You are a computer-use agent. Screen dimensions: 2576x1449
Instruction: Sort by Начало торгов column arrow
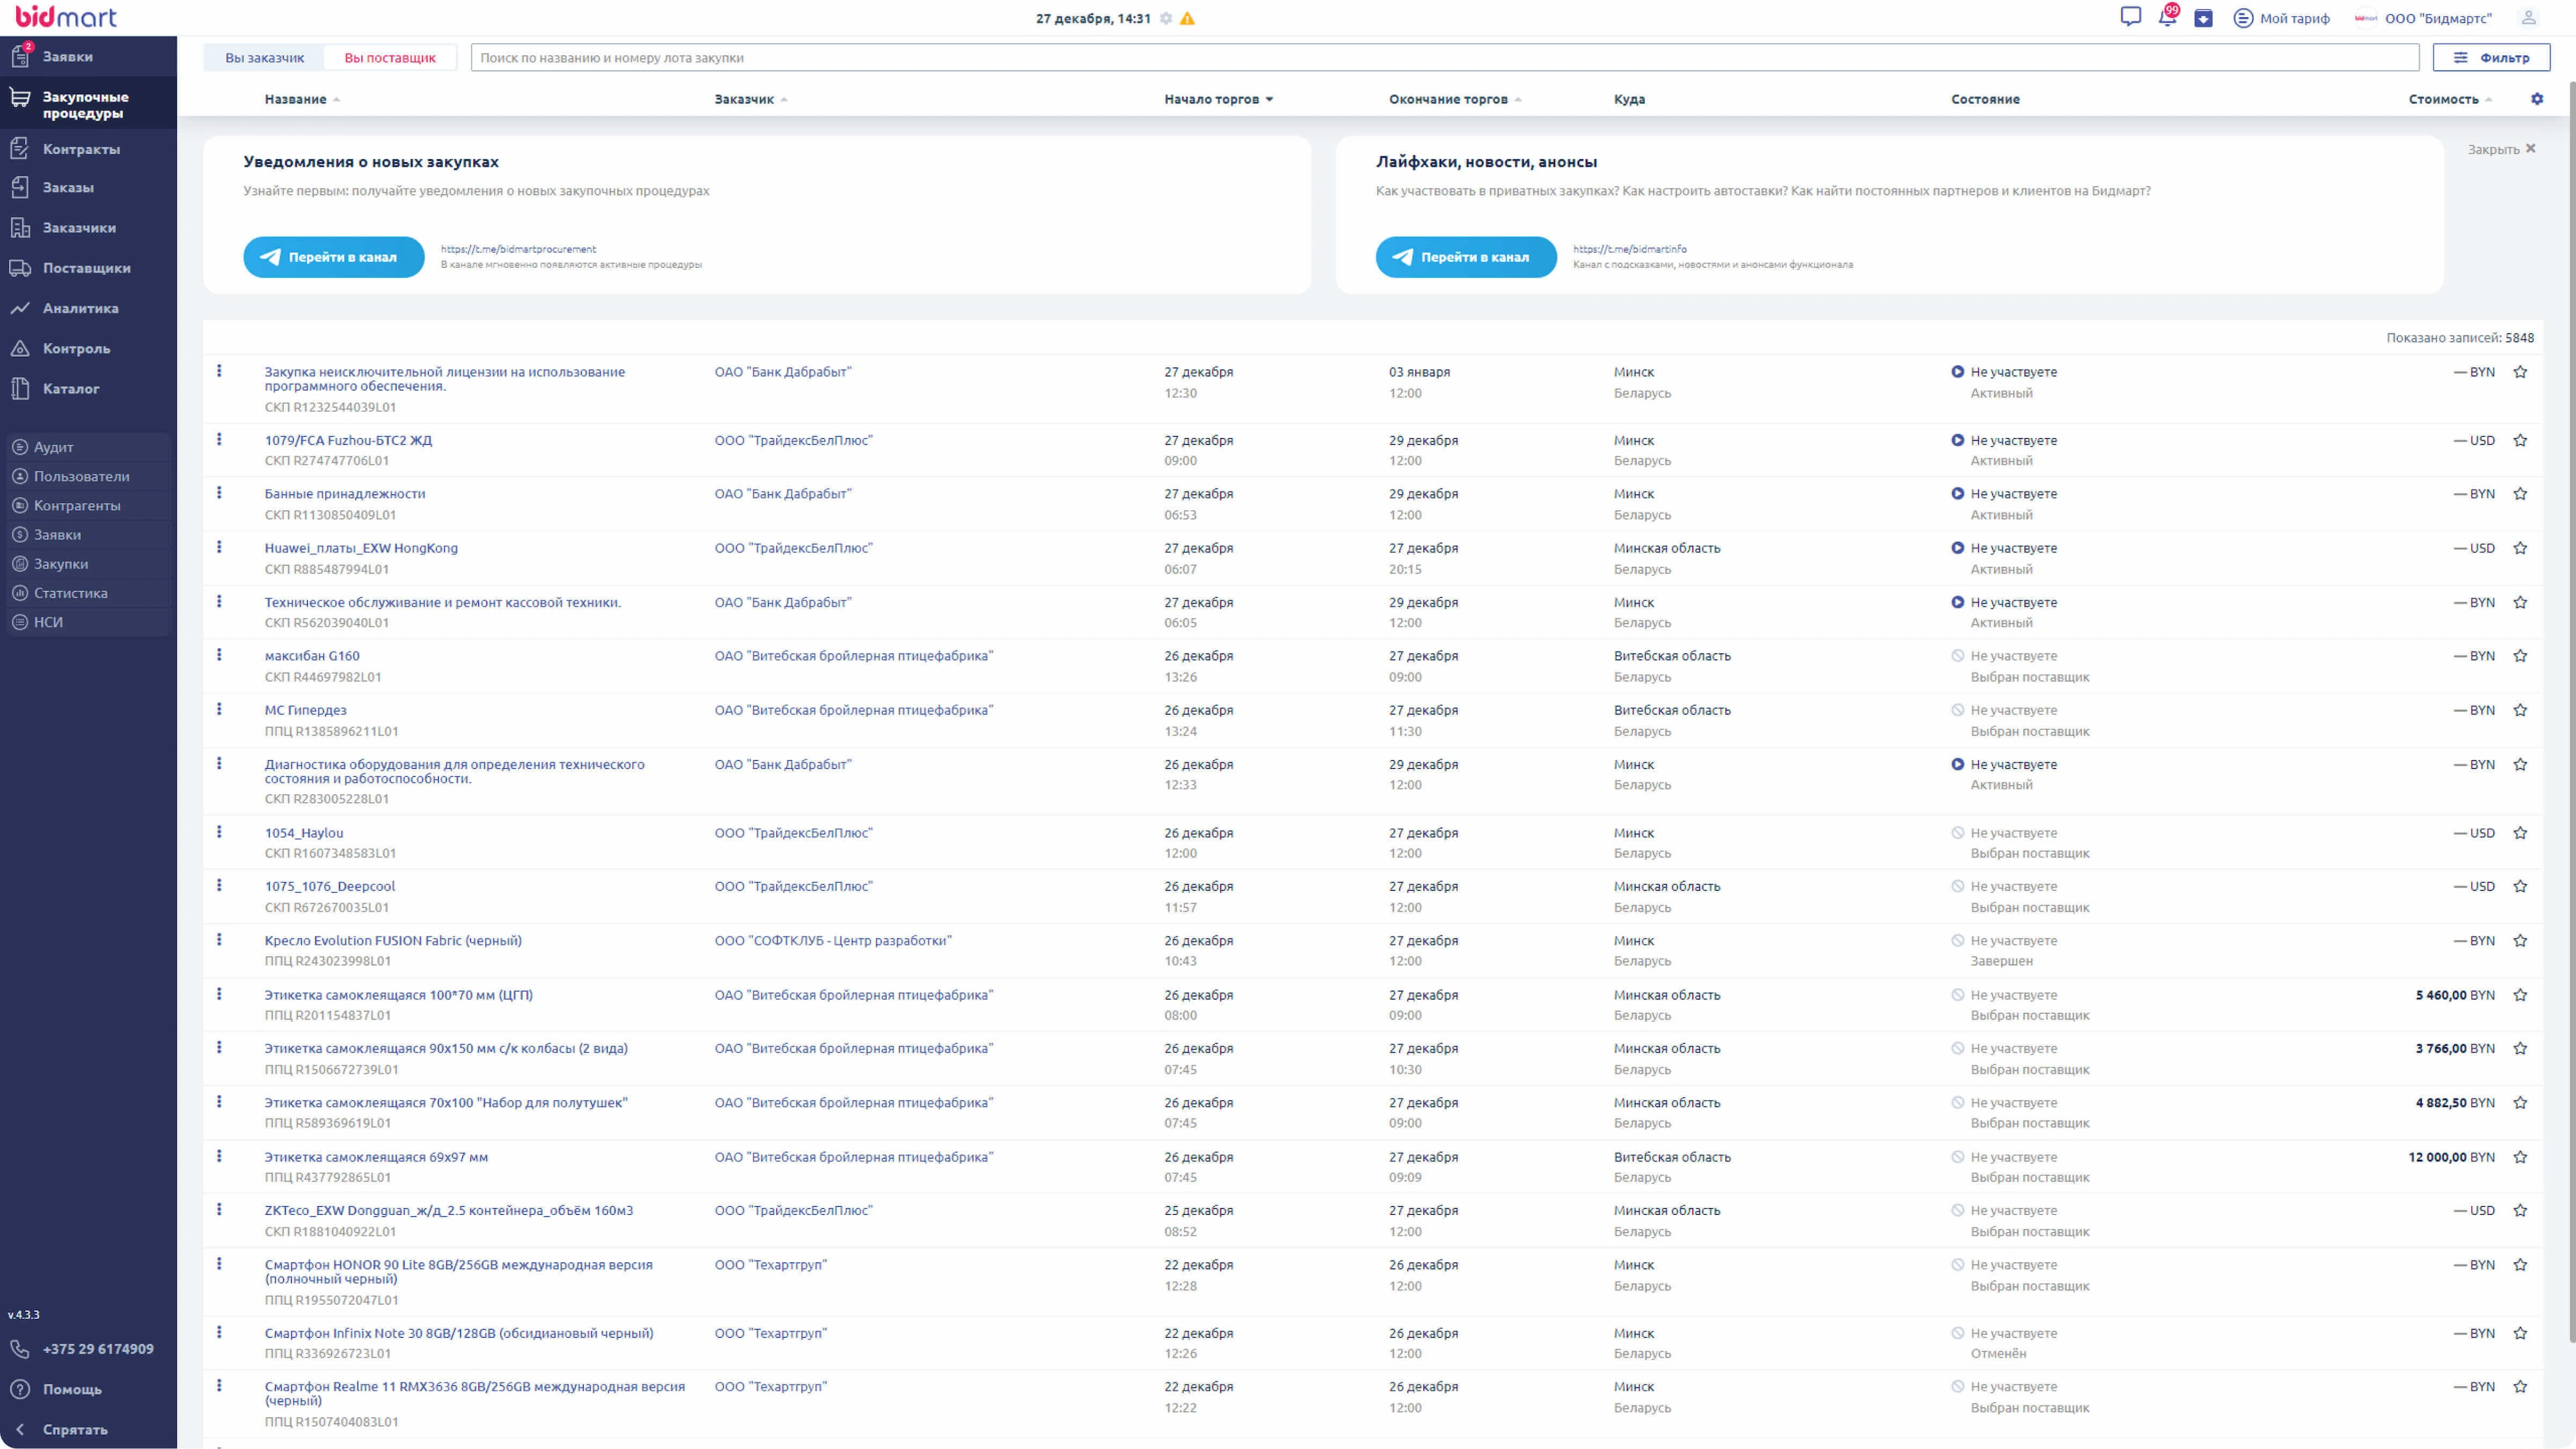coord(1269,99)
